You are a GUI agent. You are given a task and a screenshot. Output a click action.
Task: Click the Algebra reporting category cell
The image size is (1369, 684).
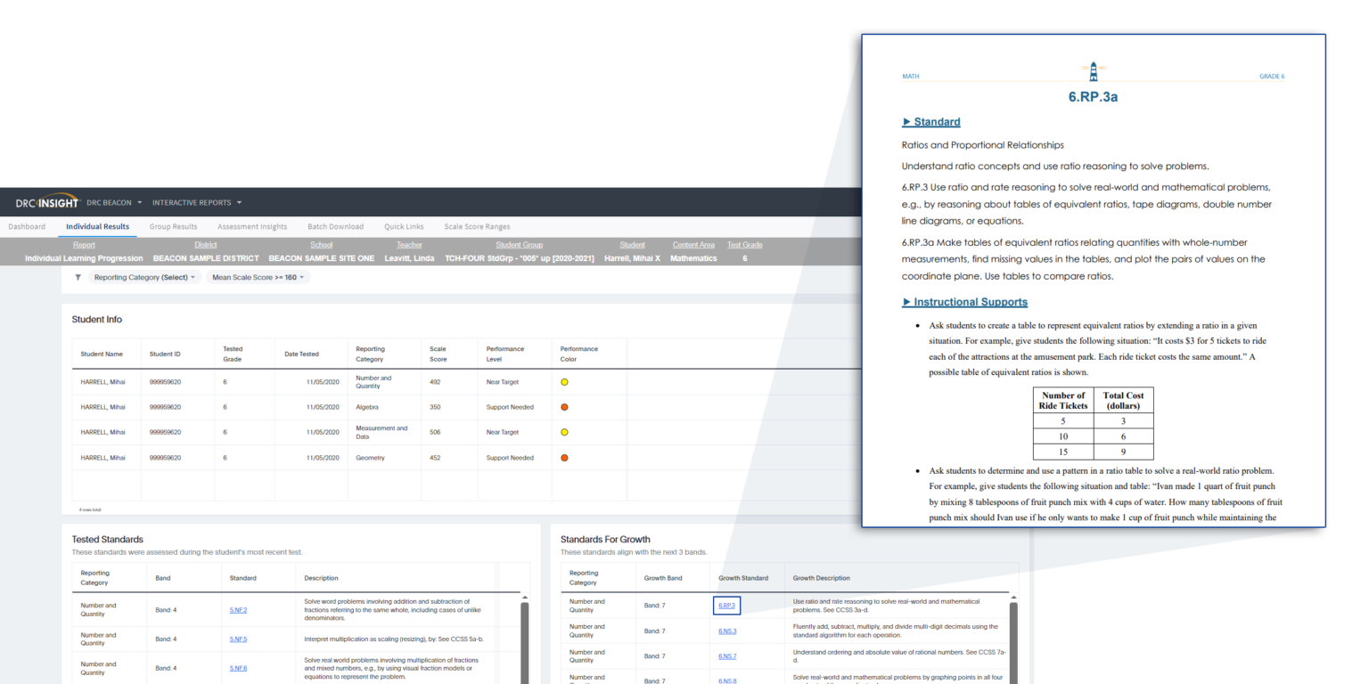[367, 407]
